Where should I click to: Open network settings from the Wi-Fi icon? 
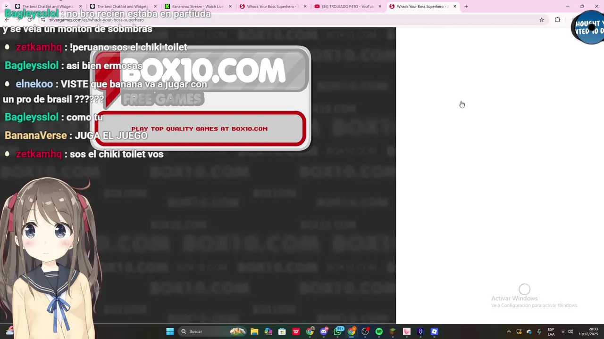click(563, 331)
